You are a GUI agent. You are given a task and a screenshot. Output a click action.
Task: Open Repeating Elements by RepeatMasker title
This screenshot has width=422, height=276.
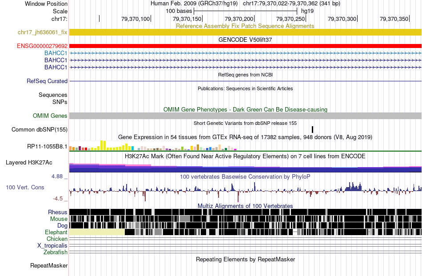point(245,259)
